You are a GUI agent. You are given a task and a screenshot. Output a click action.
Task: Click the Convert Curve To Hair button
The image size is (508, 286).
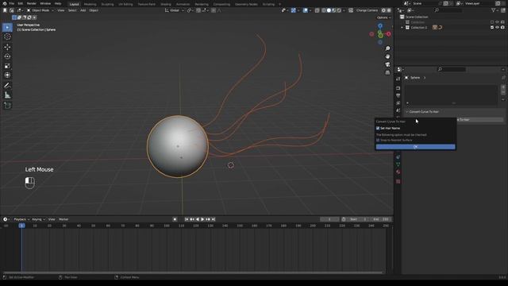[479, 120]
